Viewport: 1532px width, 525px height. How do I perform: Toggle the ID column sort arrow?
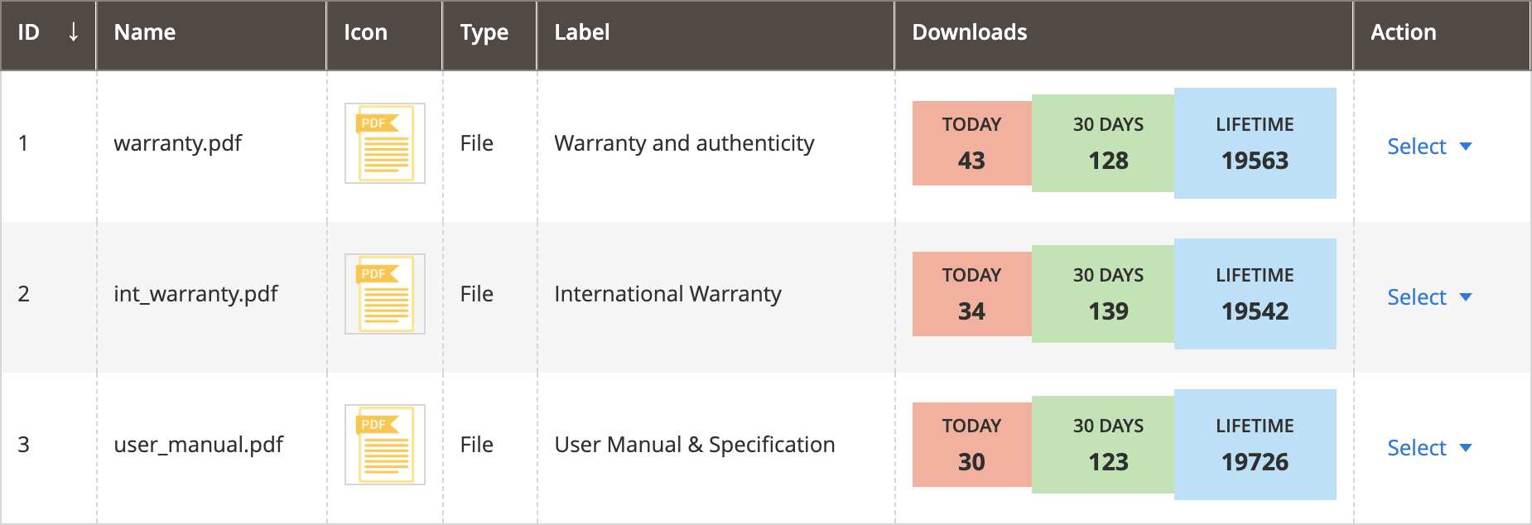point(74,32)
